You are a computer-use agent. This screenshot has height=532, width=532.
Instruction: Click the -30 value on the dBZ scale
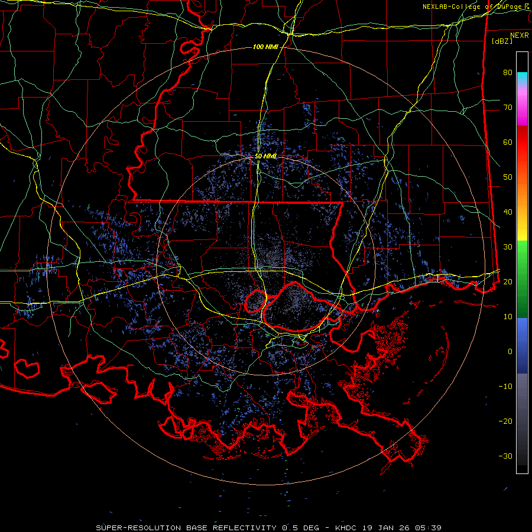(x=505, y=456)
